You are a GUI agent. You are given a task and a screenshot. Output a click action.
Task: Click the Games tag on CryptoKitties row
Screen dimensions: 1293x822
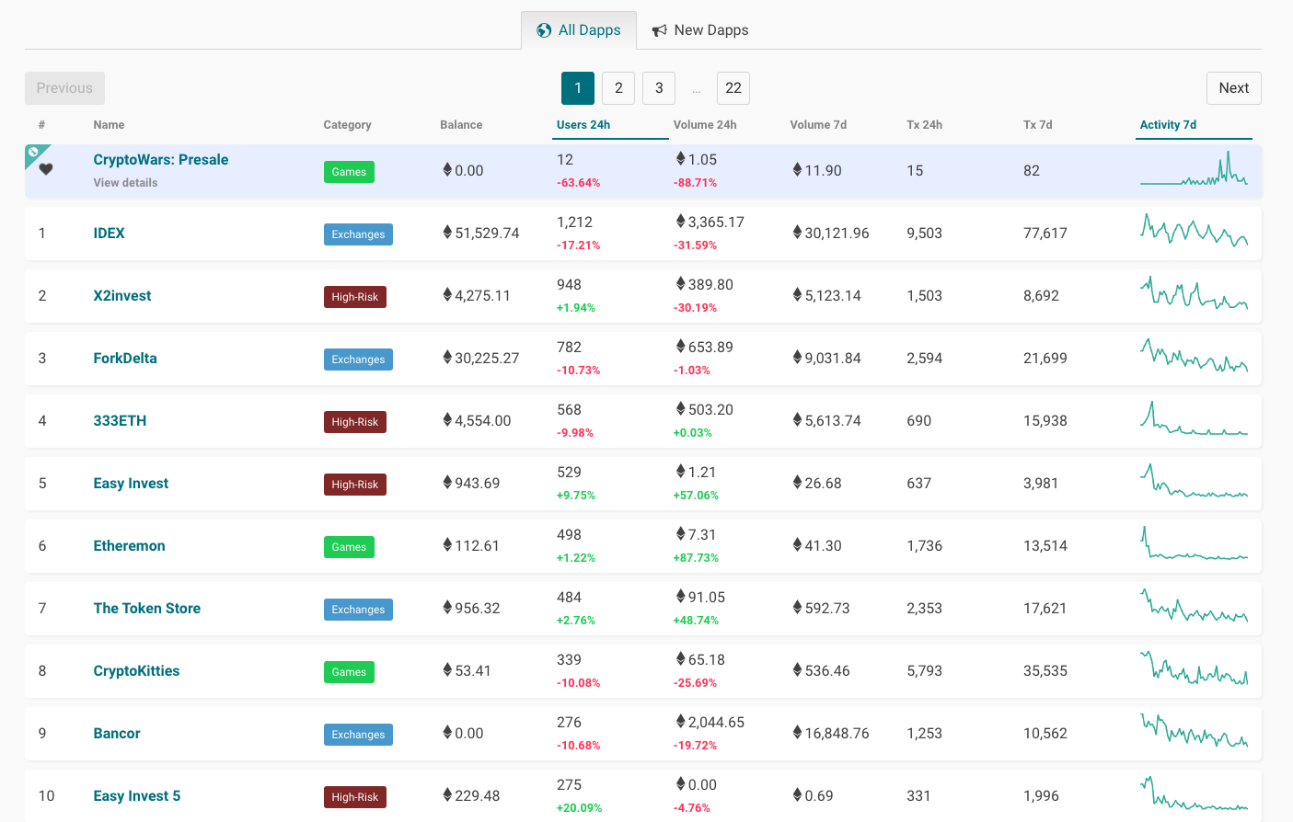click(x=349, y=672)
